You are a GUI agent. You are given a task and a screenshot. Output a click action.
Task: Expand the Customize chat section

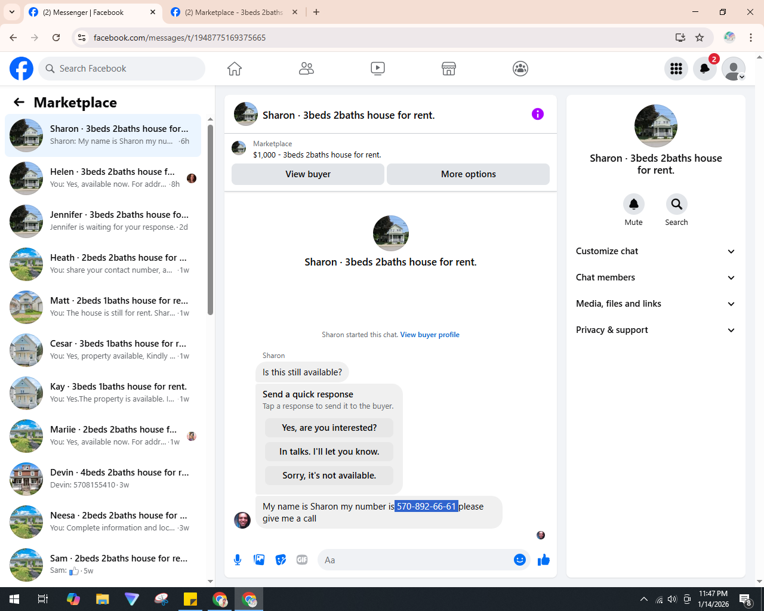click(x=655, y=251)
